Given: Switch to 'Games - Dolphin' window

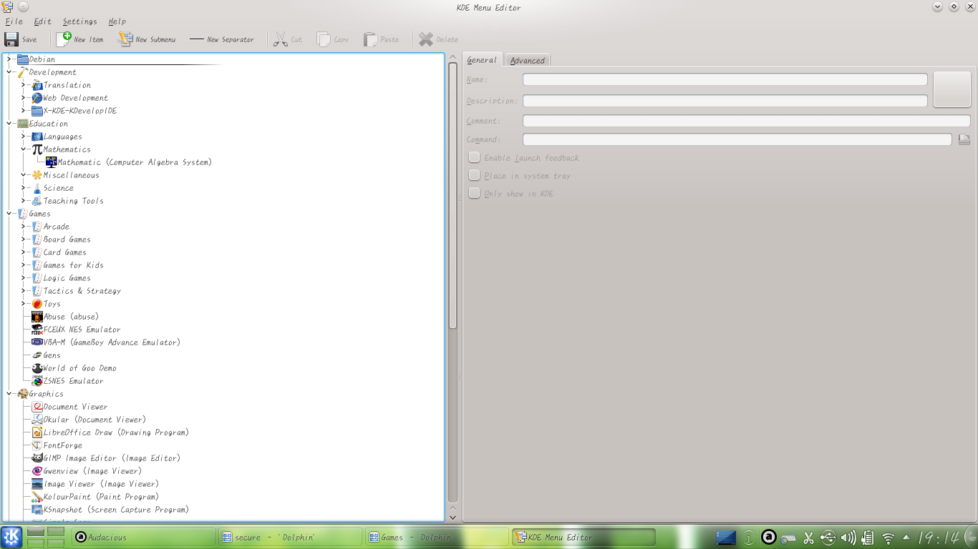Looking at the screenshot, I should pos(436,537).
